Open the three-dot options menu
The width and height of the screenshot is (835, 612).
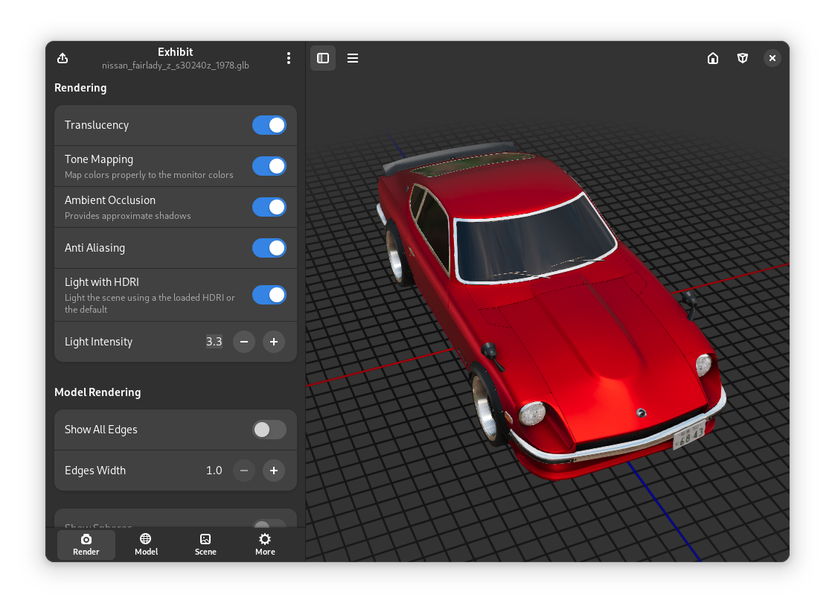pyautogui.click(x=289, y=58)
